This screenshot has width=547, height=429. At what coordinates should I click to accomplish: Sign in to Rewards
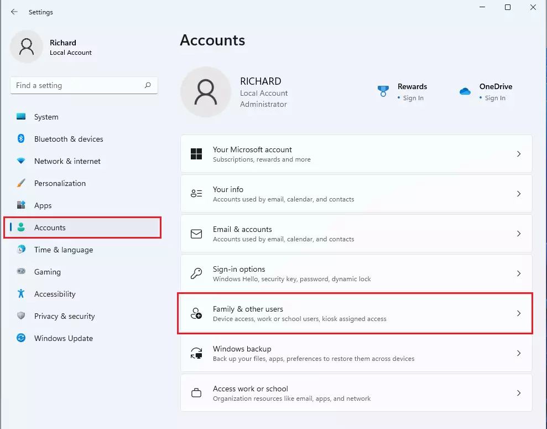click(x=413, y=98)
